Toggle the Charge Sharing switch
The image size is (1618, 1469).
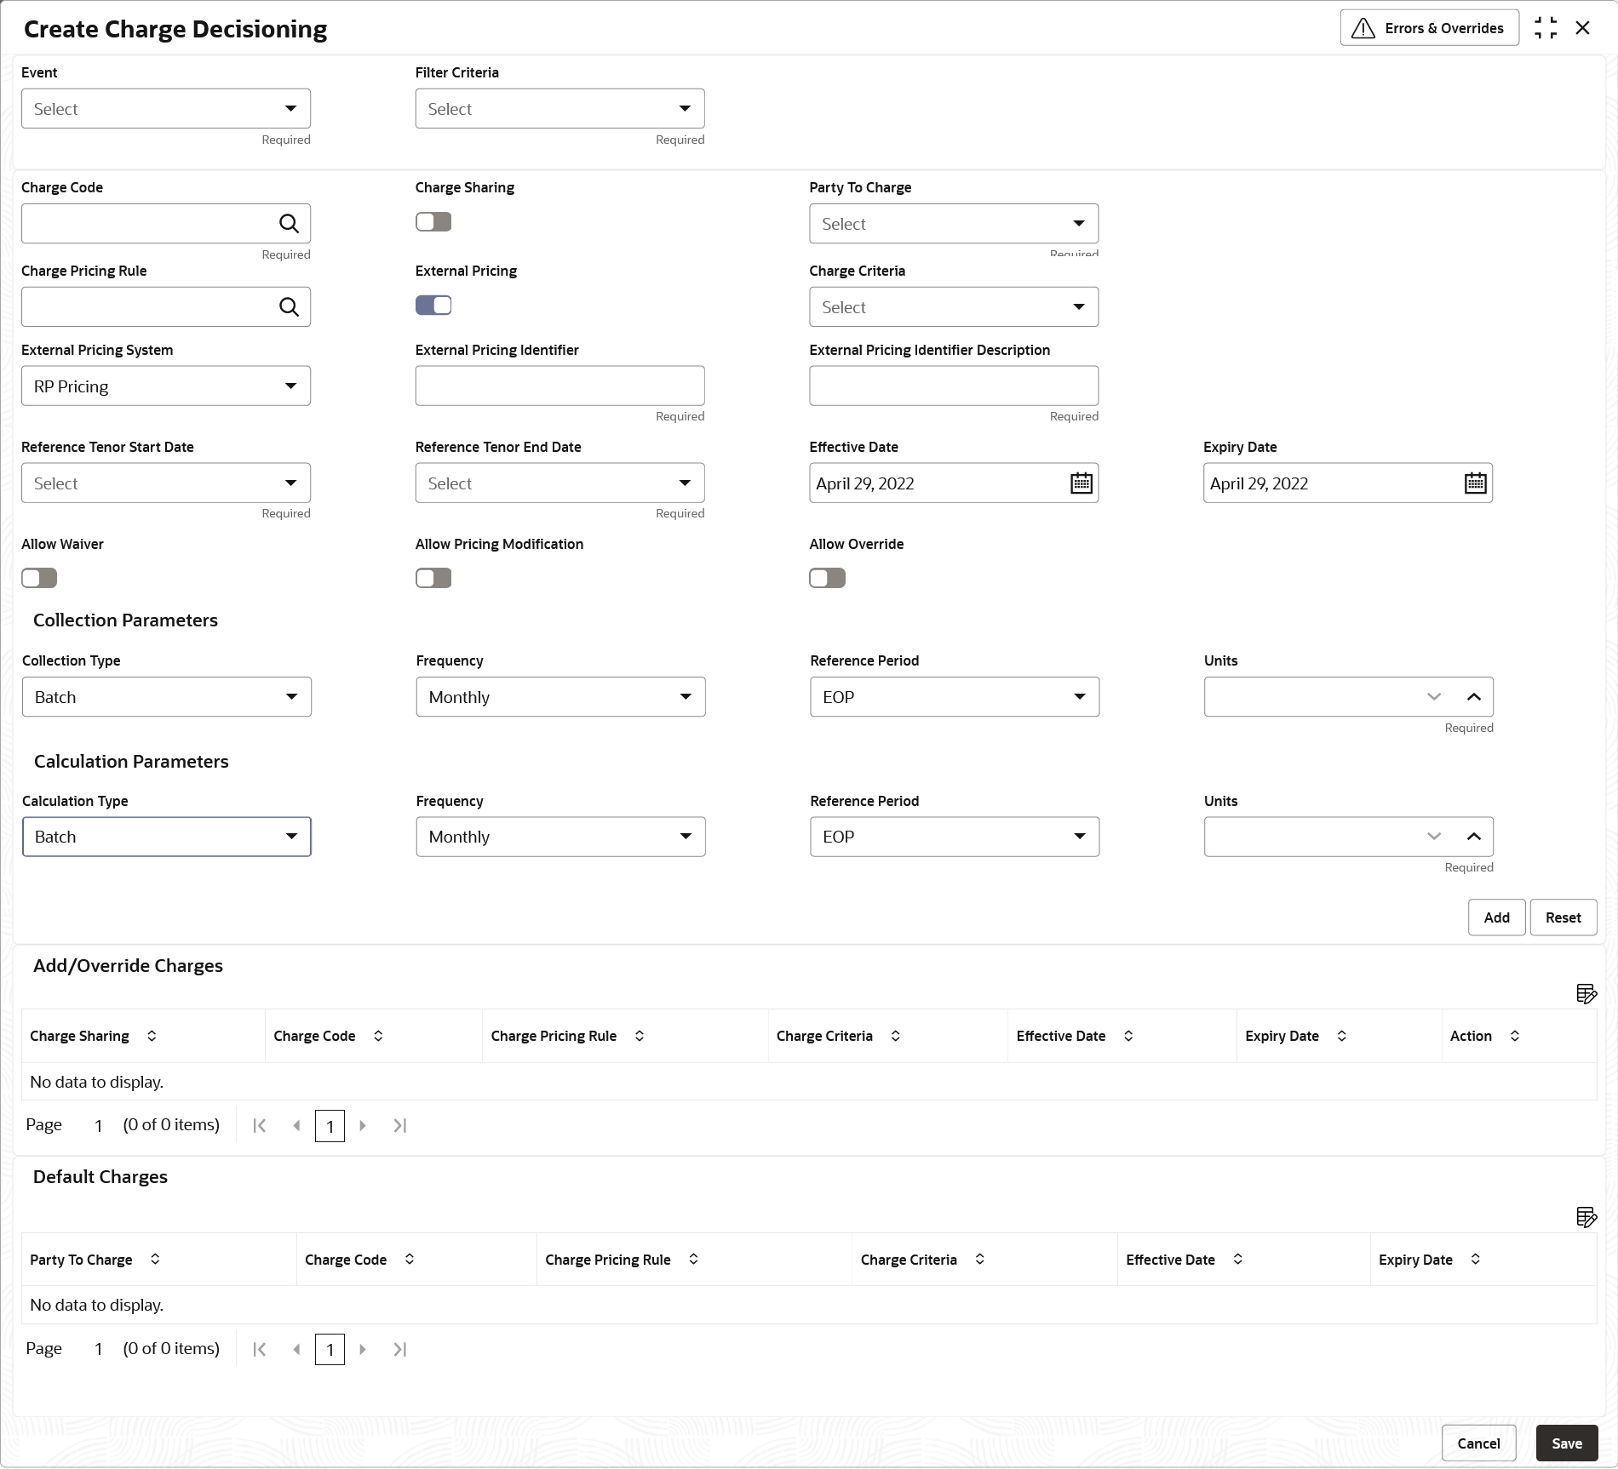click(433, 222)
